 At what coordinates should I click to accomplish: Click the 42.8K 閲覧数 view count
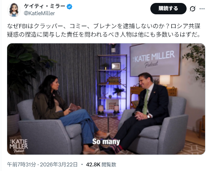(101, 164)
